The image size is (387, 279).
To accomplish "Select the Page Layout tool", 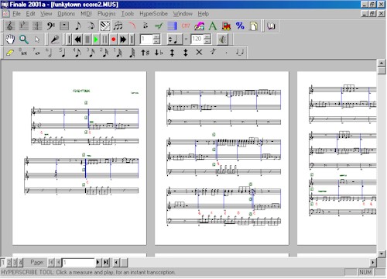I will coord(254,26).
